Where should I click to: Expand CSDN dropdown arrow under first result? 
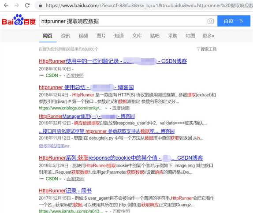[60, 75]
